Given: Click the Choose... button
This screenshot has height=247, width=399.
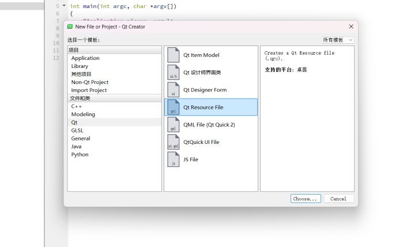Looking at the screenshot, I should click(x=306, y=199).
